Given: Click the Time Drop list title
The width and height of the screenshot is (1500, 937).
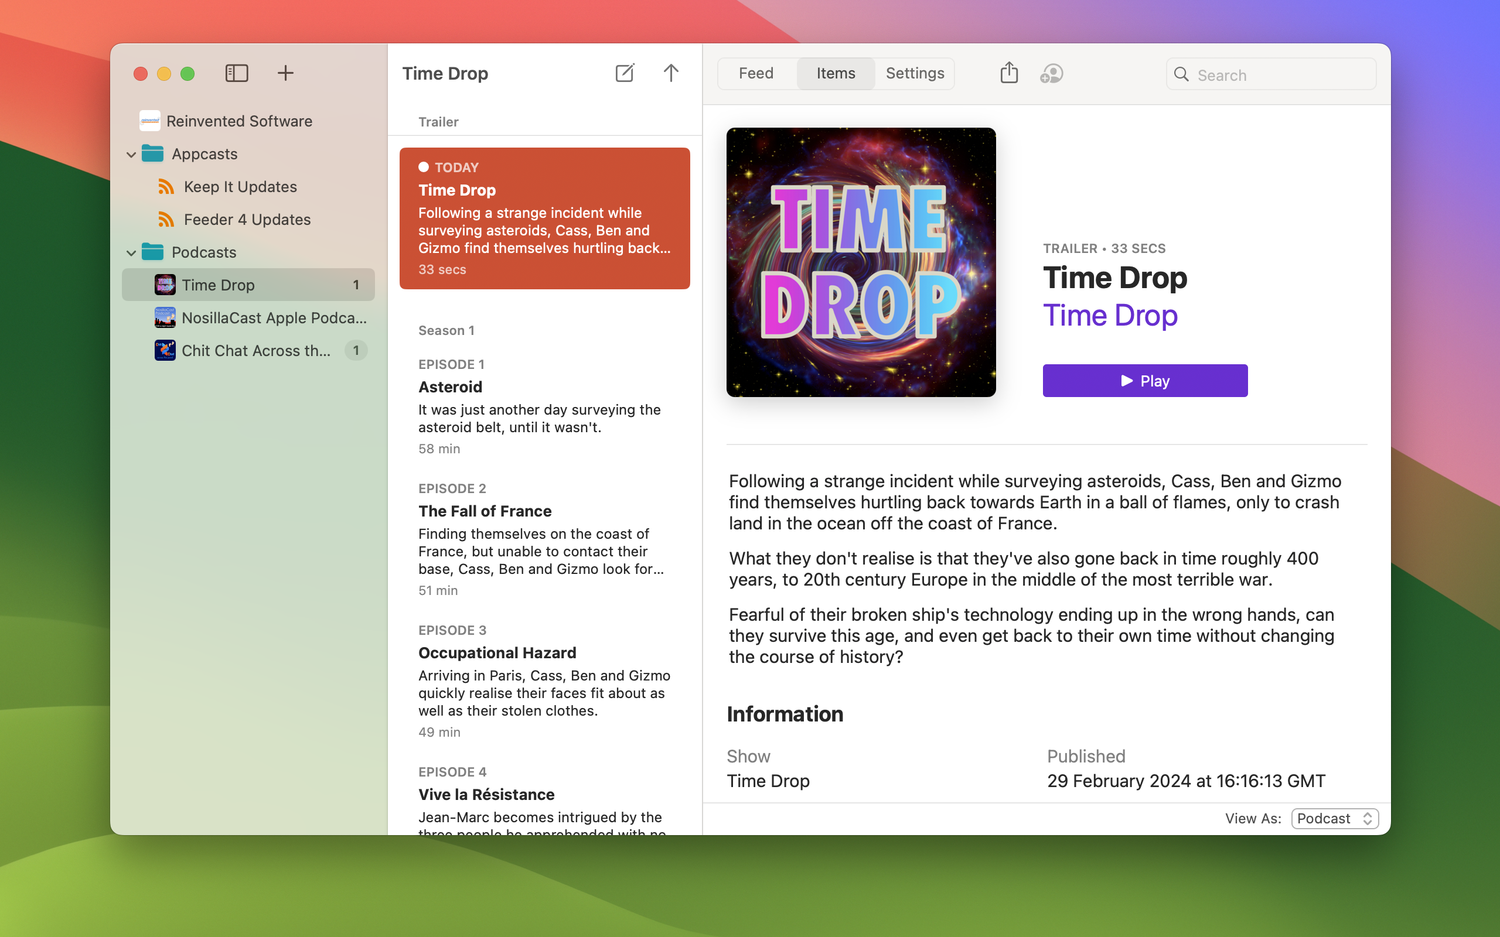Looking at the screenshot, I should tap(445, 73).
